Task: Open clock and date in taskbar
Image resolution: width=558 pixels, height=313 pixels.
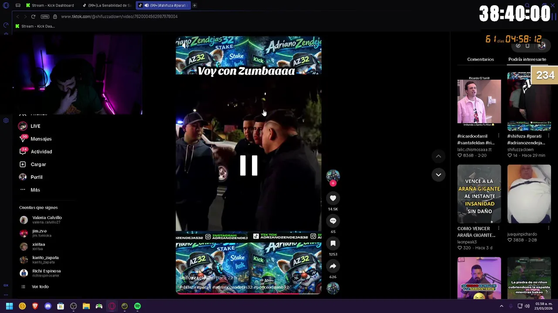Action: (544, 306)
